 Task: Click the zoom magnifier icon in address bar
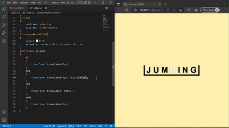(x=174, y=10)
